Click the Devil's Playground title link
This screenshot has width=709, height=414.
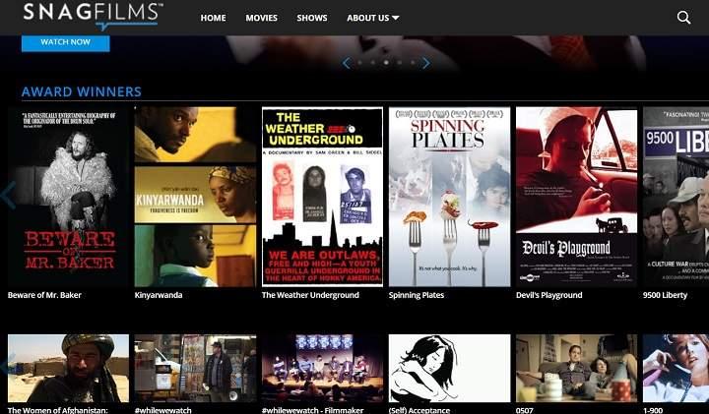pos(548,295)
